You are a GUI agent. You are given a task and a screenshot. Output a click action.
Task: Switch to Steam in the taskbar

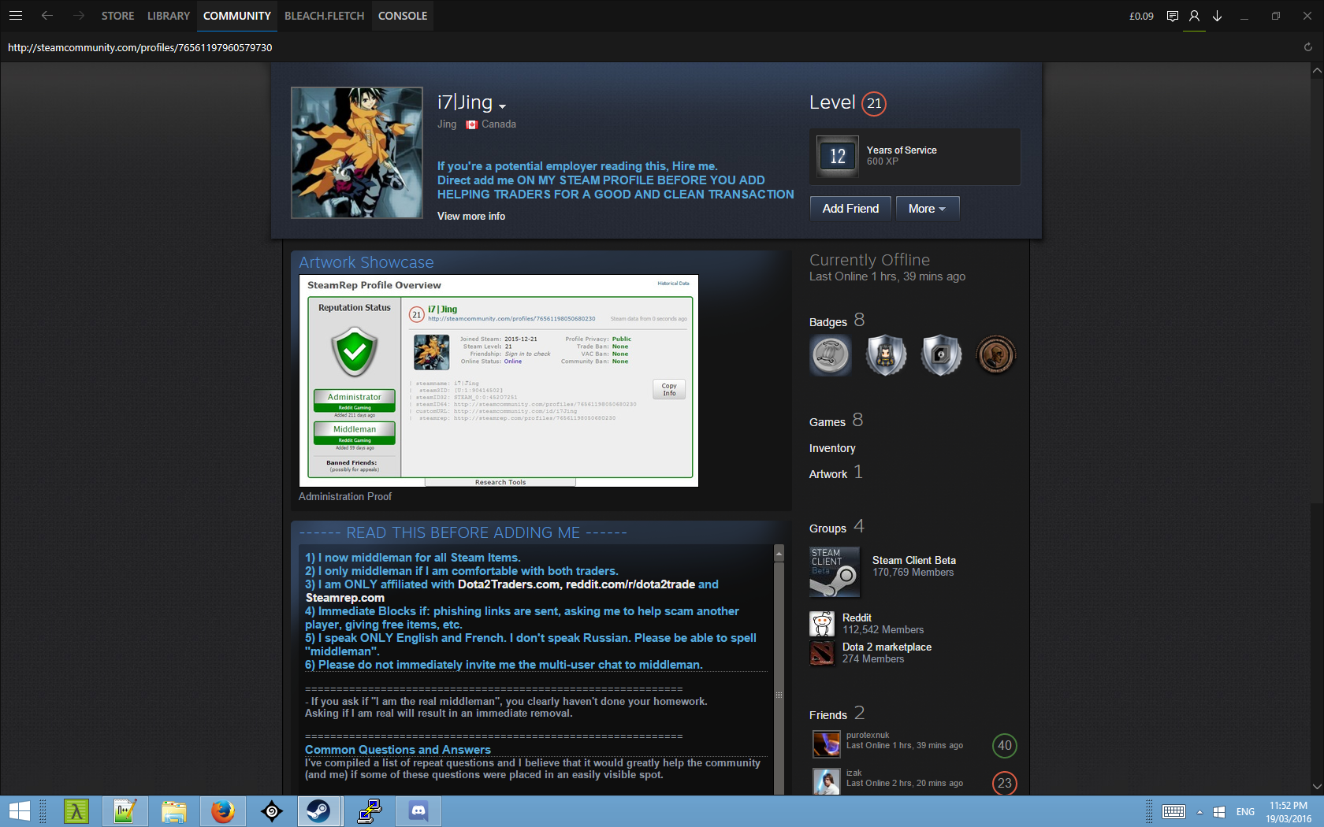(319, 811)
